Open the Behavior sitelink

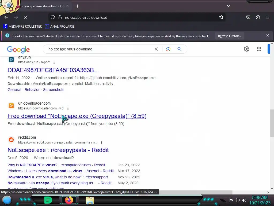tap(32, 90)
